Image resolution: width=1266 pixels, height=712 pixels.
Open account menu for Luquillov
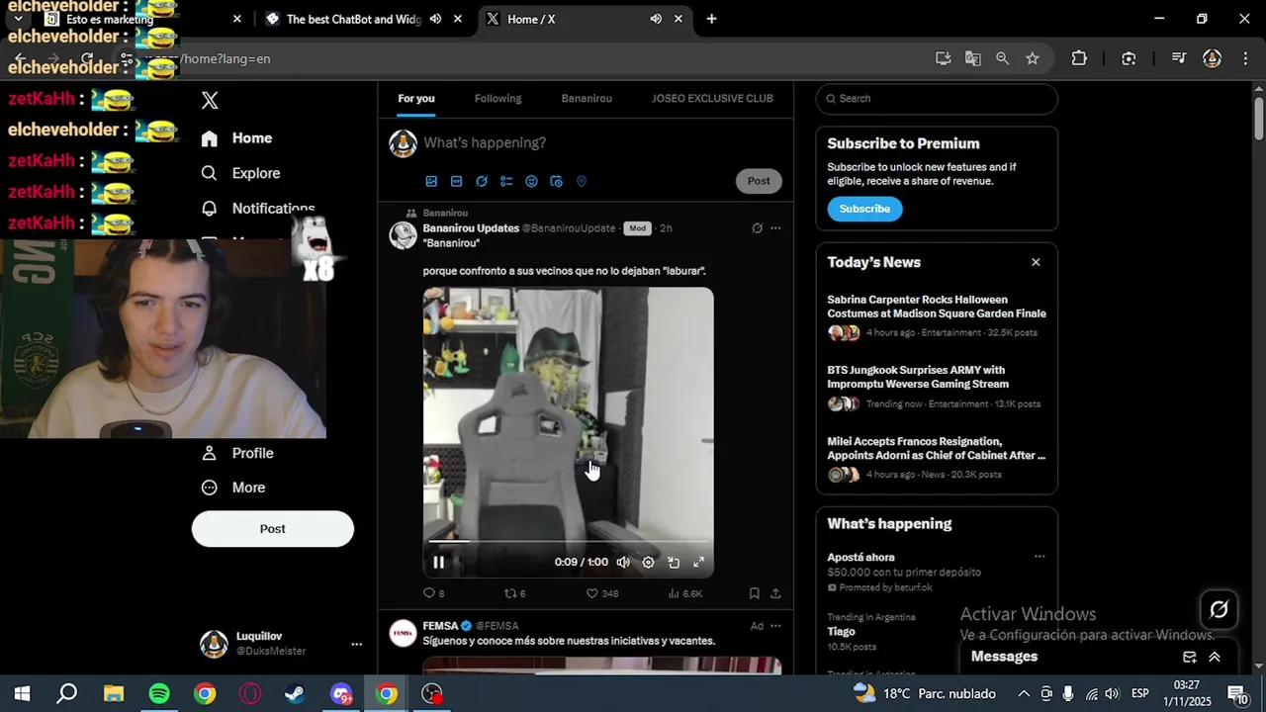[x=356, y=644]
